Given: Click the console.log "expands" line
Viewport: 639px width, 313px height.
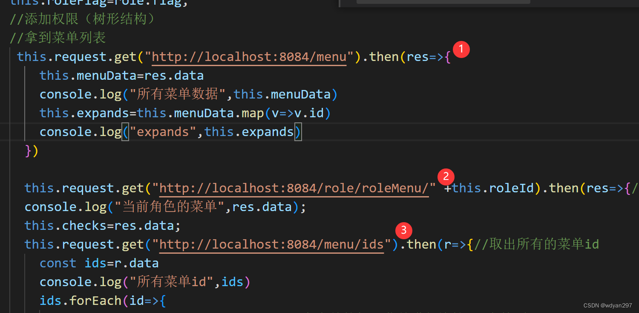Looking at the screenshot, I should click(170, 132).
